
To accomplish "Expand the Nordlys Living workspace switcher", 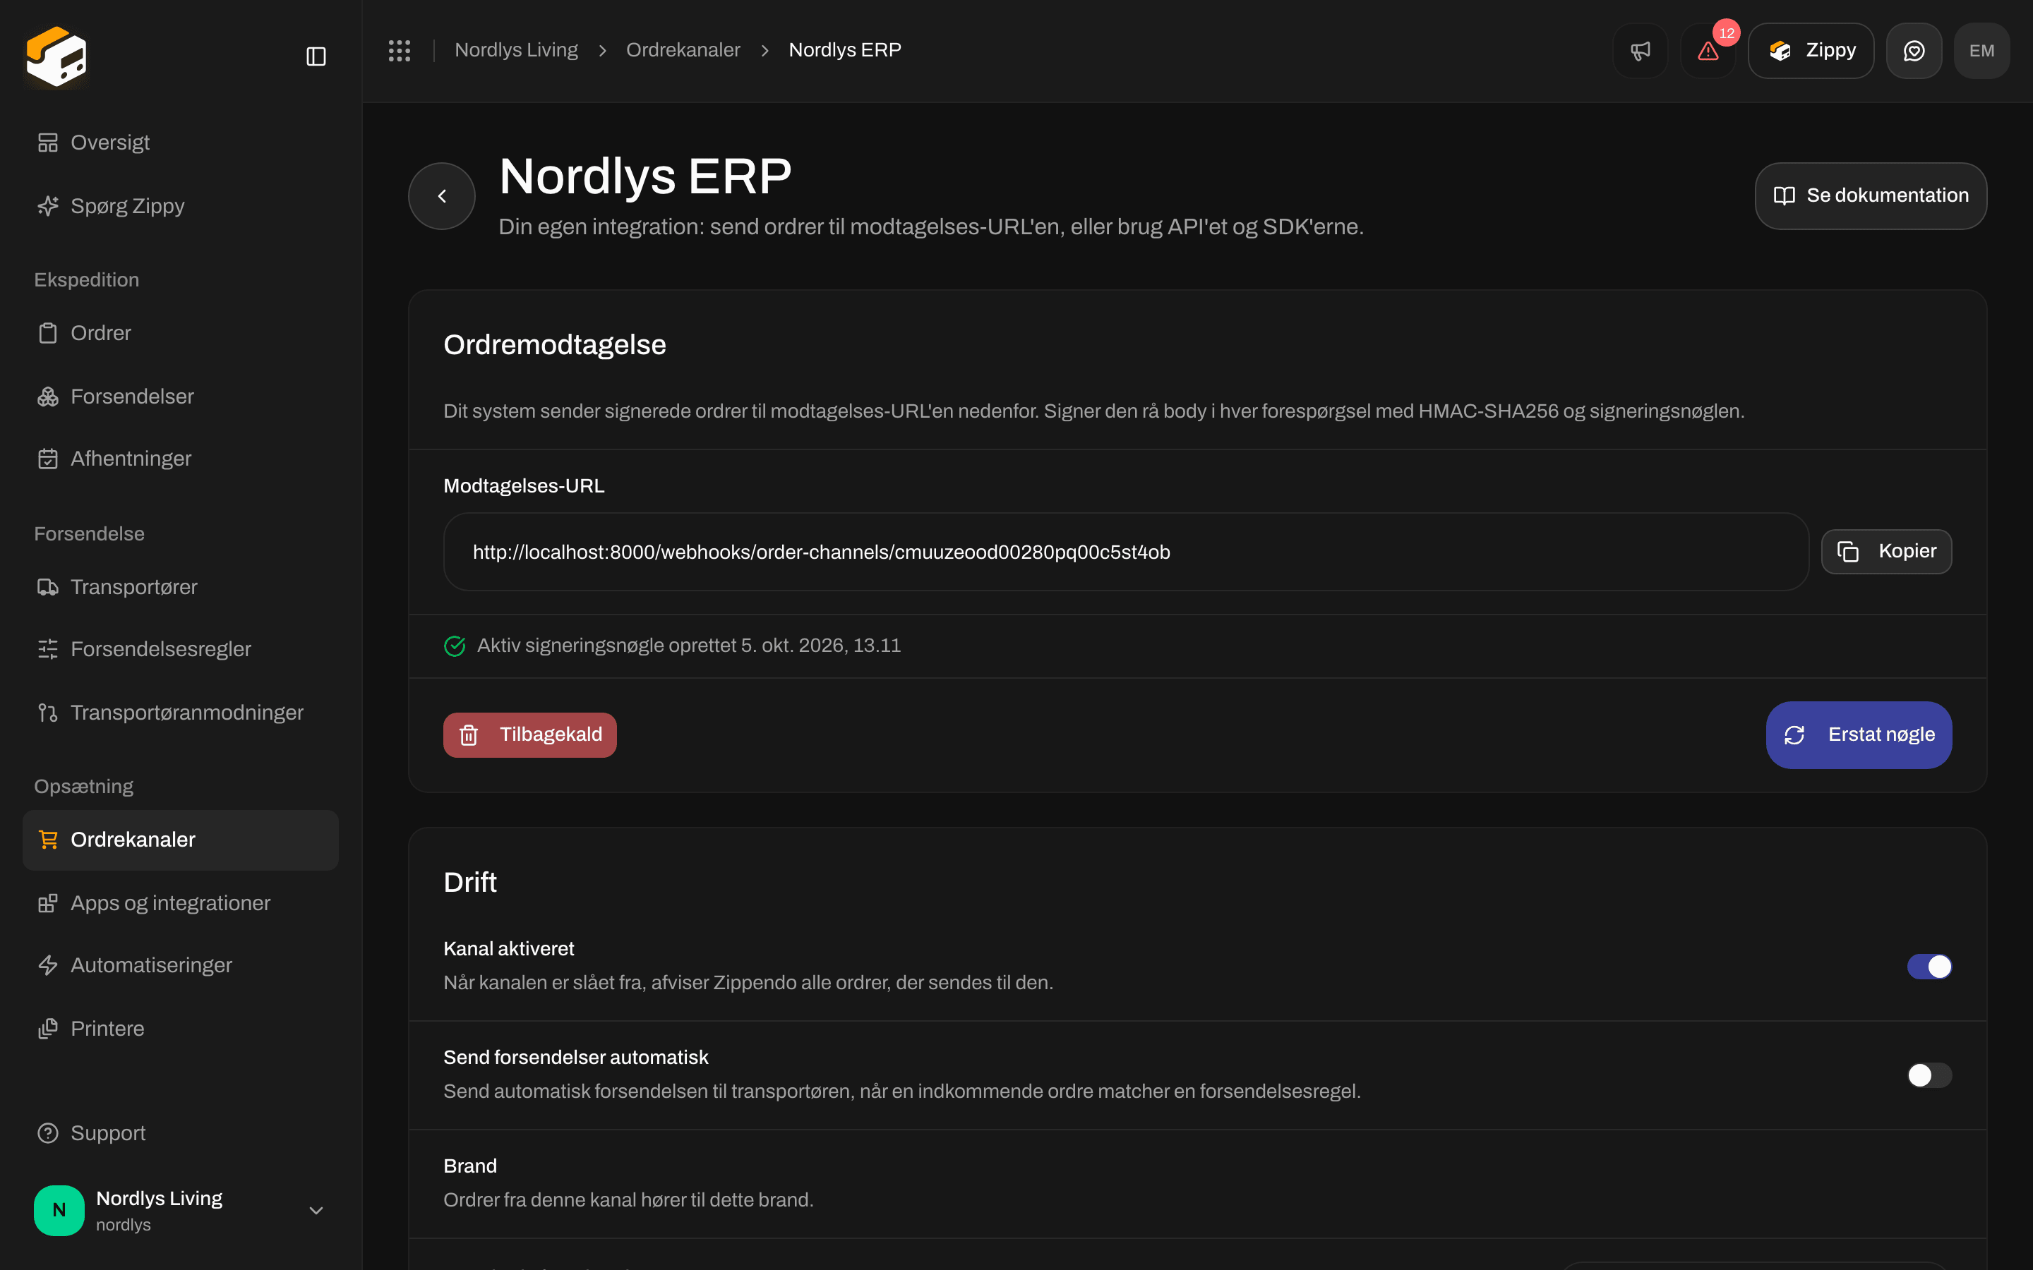I will click(181, 1210).
